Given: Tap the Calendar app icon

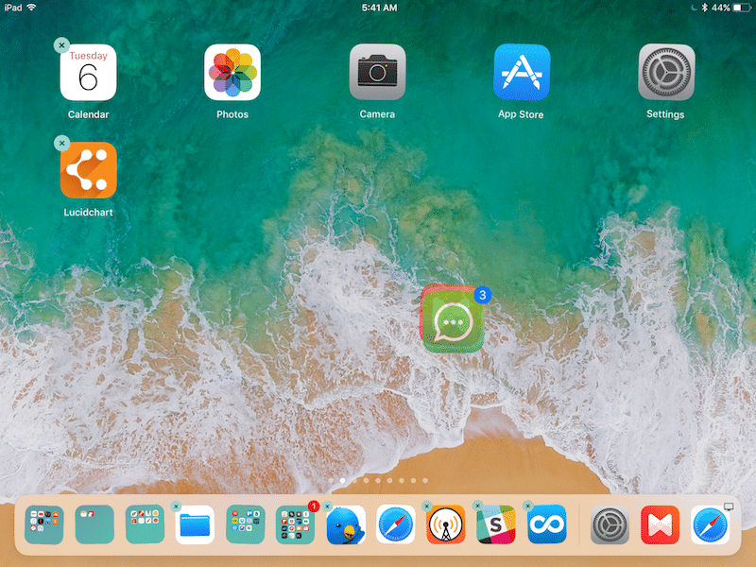Looking at the screenshot, I should [x=88, y=73].
